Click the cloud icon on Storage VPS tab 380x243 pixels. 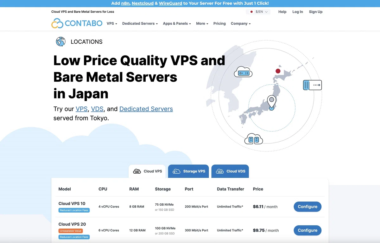coord(176,171)
